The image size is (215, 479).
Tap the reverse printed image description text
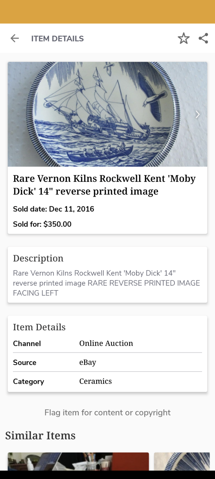tap(106, 283)
